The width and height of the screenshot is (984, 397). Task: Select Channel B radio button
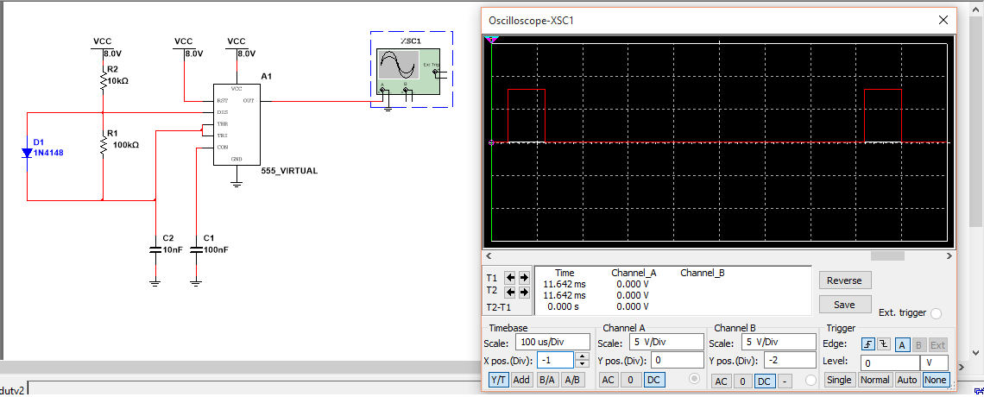pyautogui.click(x=810, y=380)
